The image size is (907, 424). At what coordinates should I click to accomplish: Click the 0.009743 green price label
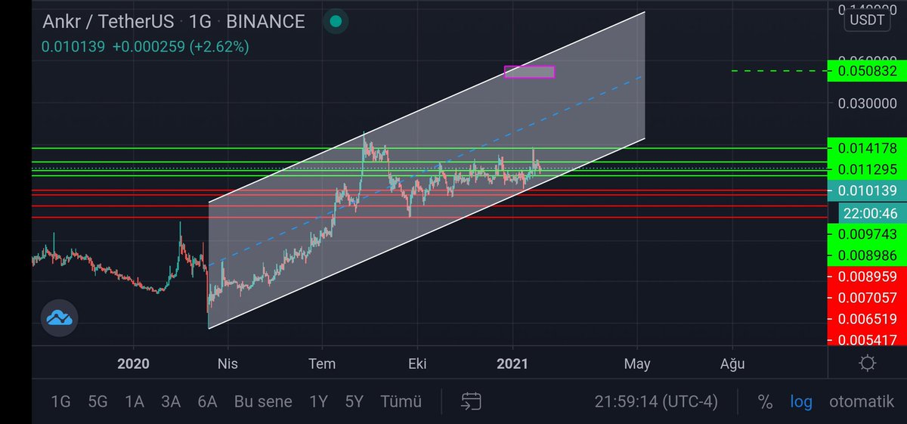click(x=866, y=234)
